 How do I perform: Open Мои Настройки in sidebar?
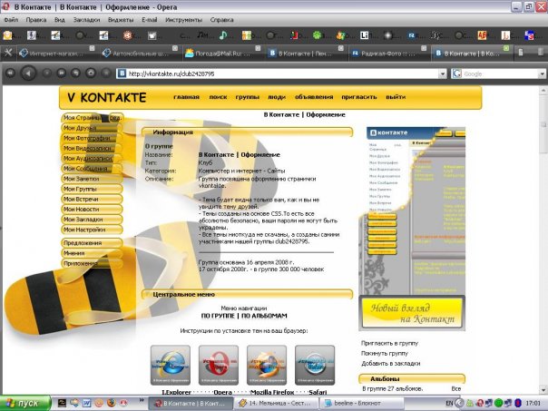click(92, 230)
